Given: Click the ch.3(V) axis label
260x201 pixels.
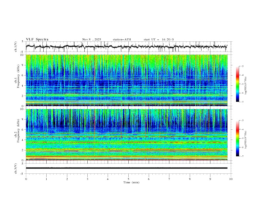Looking at the screenshot, I should [x=16, y=168].
